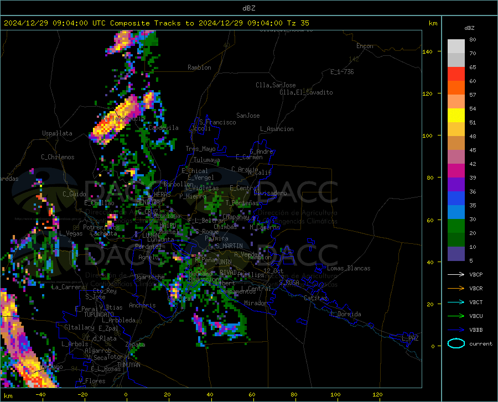Click the 'Encon' map label
The width and height of the screenshot is (498, 402).
tap(365, 46)
